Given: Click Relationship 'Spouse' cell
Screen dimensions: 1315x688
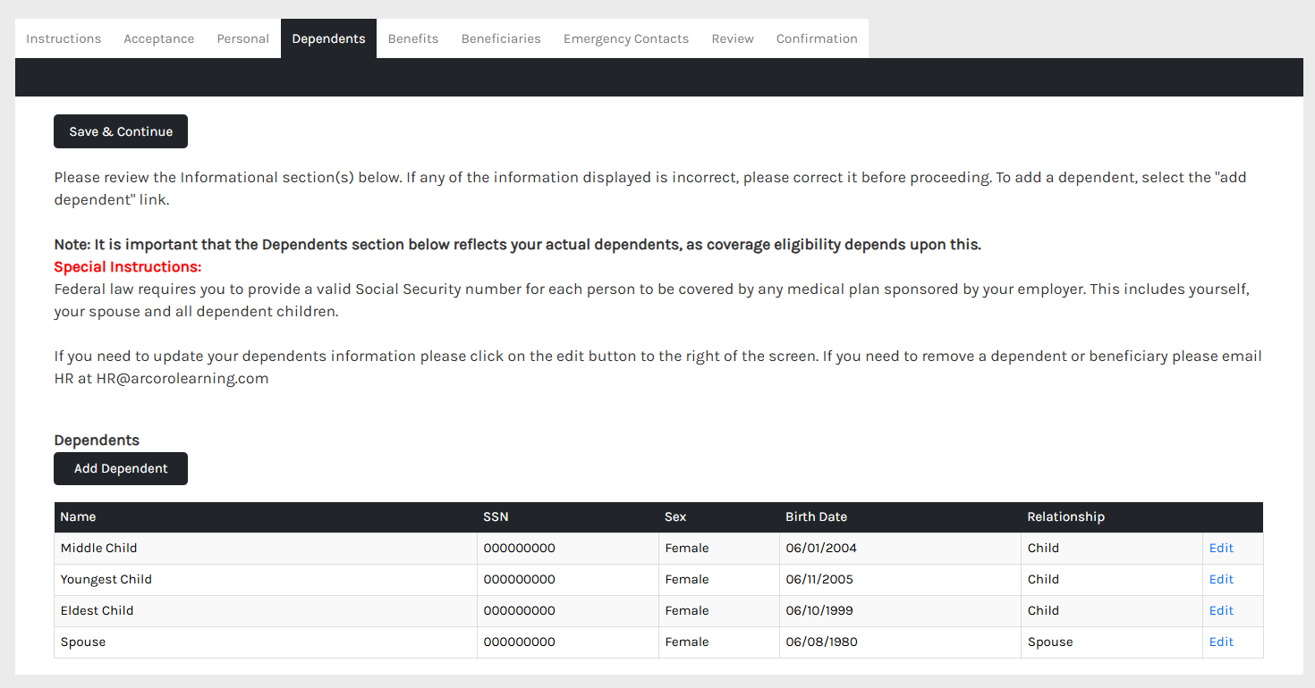Looking at the screenshot, I should (1111, 642).
